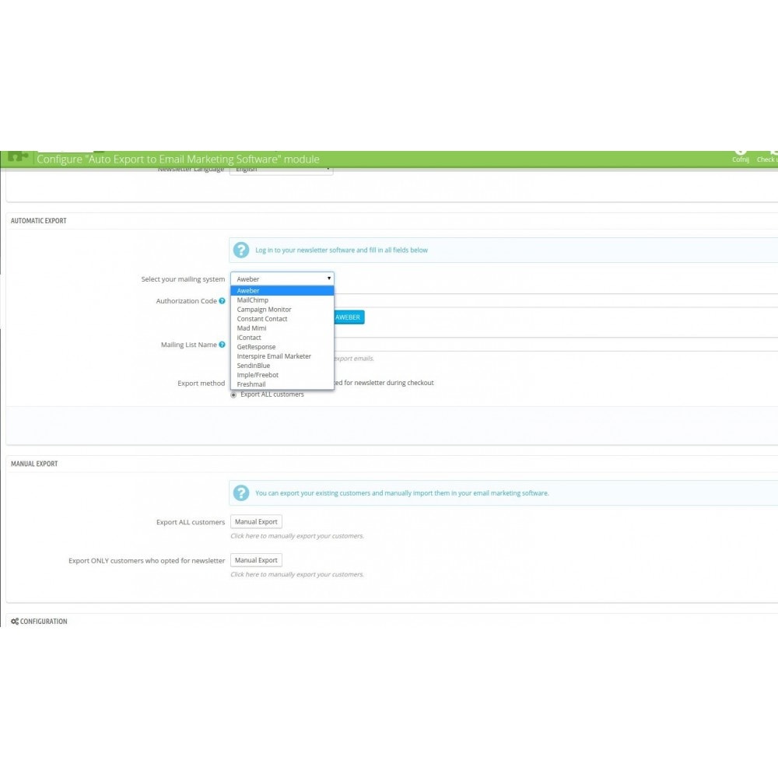The height and width of the screenshot is (778, 778).
Task: Choose GetResponse from the dropdown list
Action: click(x=282, y=347)
